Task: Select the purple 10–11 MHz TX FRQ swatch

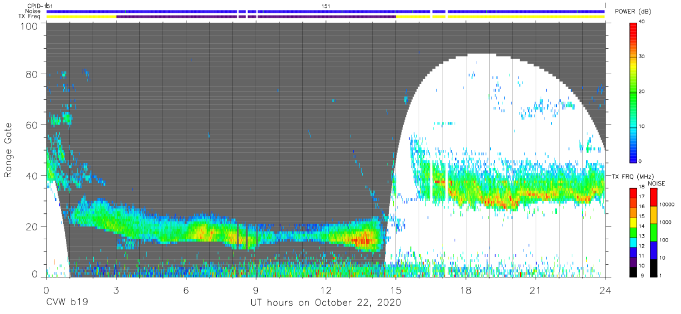Action: [633, 261]
